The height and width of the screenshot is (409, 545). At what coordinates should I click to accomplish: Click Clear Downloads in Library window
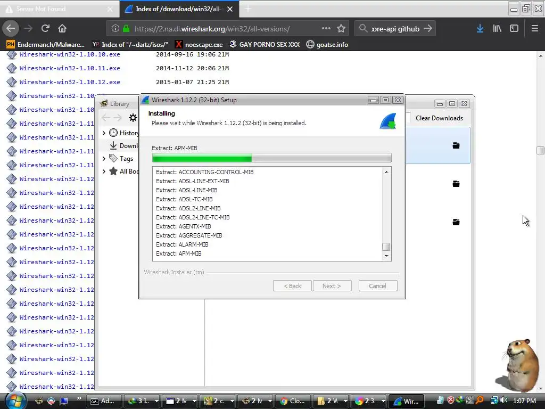click(x=439, y=118)
